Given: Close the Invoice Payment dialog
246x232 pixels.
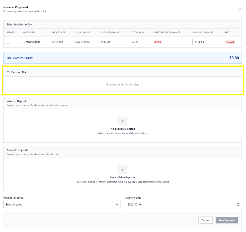Looking at the screenshot, I should [240, 9].
